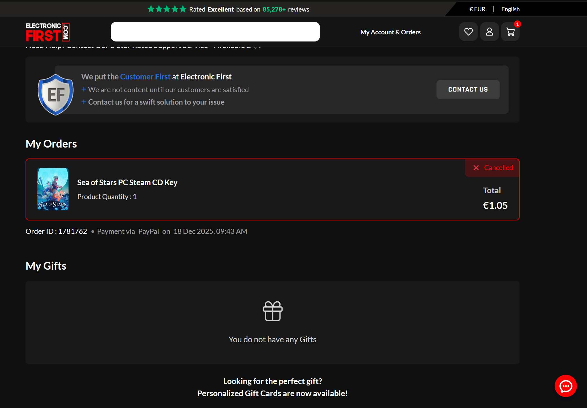Image resolution: width=587 pixels, height=408 pixels.
Task: Open the live chat bubble
Action: [565, 386]
